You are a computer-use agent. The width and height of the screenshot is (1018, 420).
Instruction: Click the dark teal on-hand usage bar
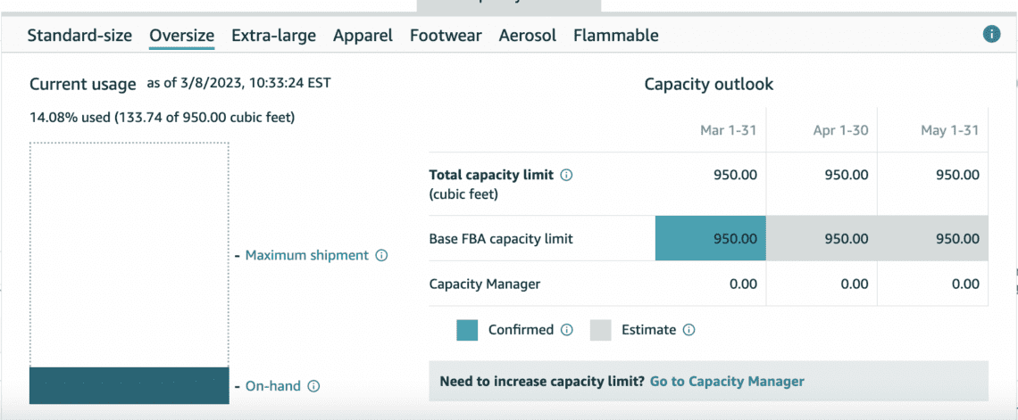tap(129, 385)
